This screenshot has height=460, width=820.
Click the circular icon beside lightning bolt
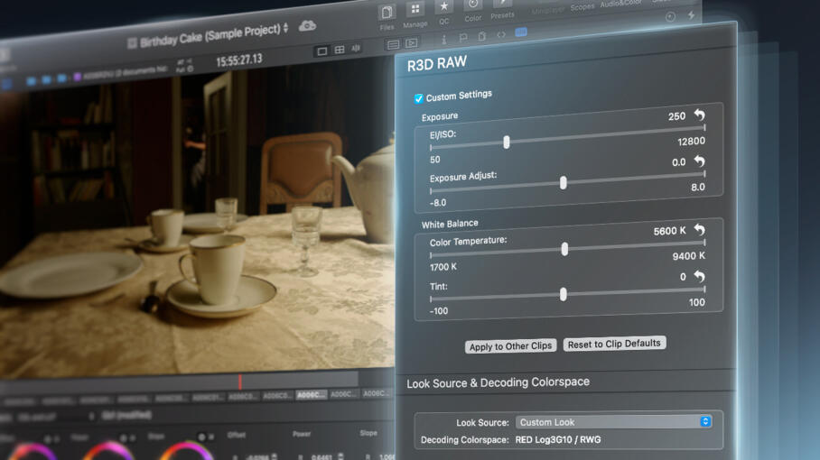tap(670, 17)
